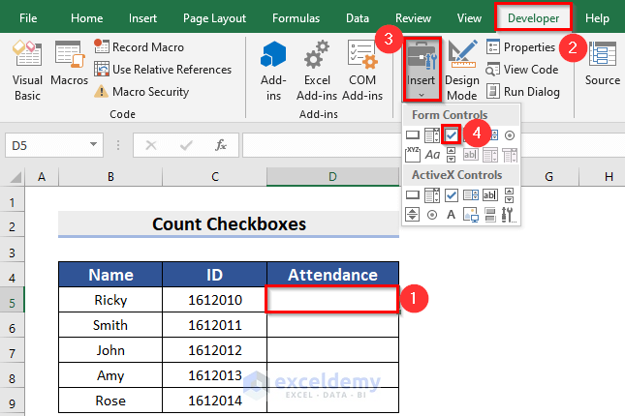Screen dimensions: 625x416
Task: Insert function via fx button
Action: [221, 145]
